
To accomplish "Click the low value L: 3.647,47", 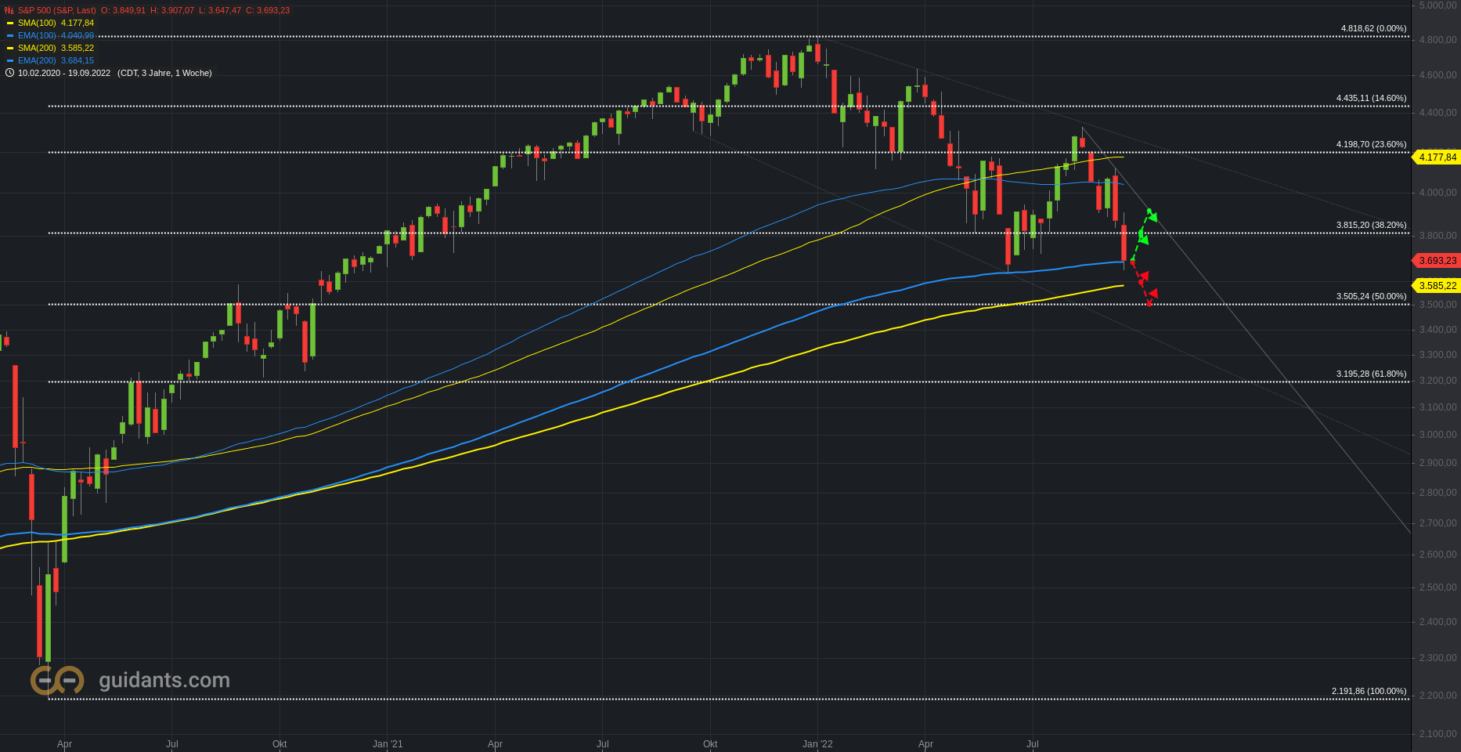I will tap(220, 10).
